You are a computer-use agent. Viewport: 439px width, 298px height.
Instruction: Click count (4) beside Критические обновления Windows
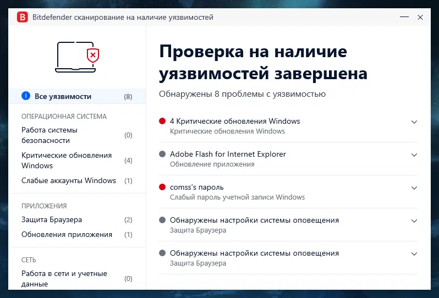(x=128, y=161)
